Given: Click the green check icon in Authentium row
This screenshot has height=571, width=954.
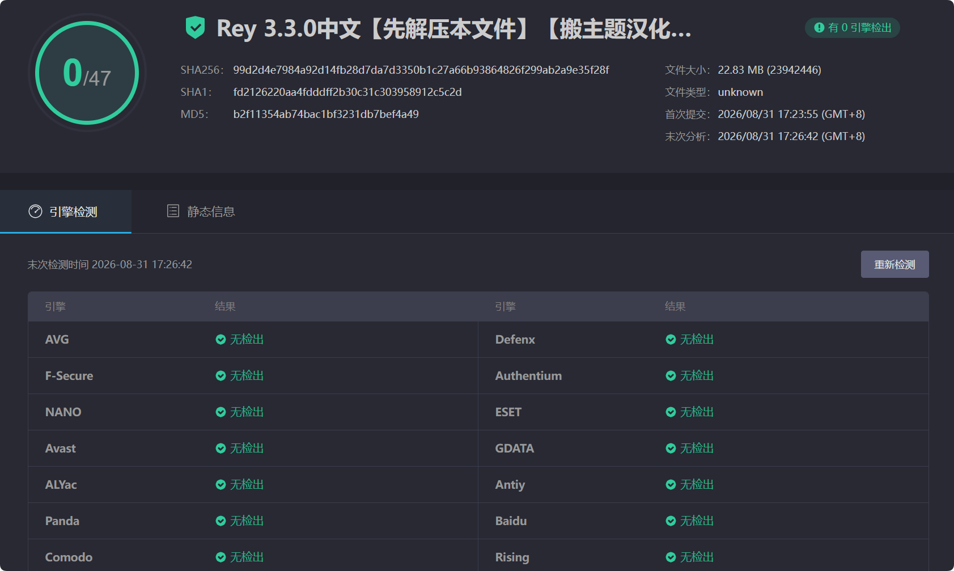Looking at the screenshot, I should 671,376.
